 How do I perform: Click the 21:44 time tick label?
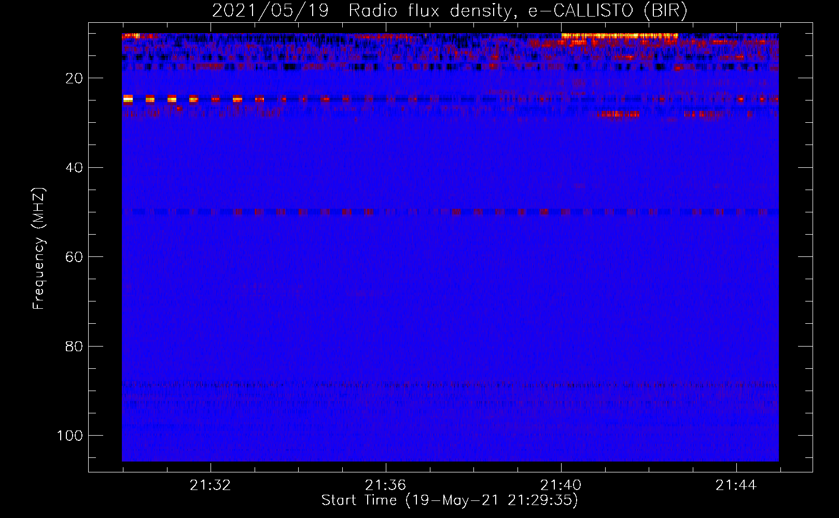pos(736,485)
